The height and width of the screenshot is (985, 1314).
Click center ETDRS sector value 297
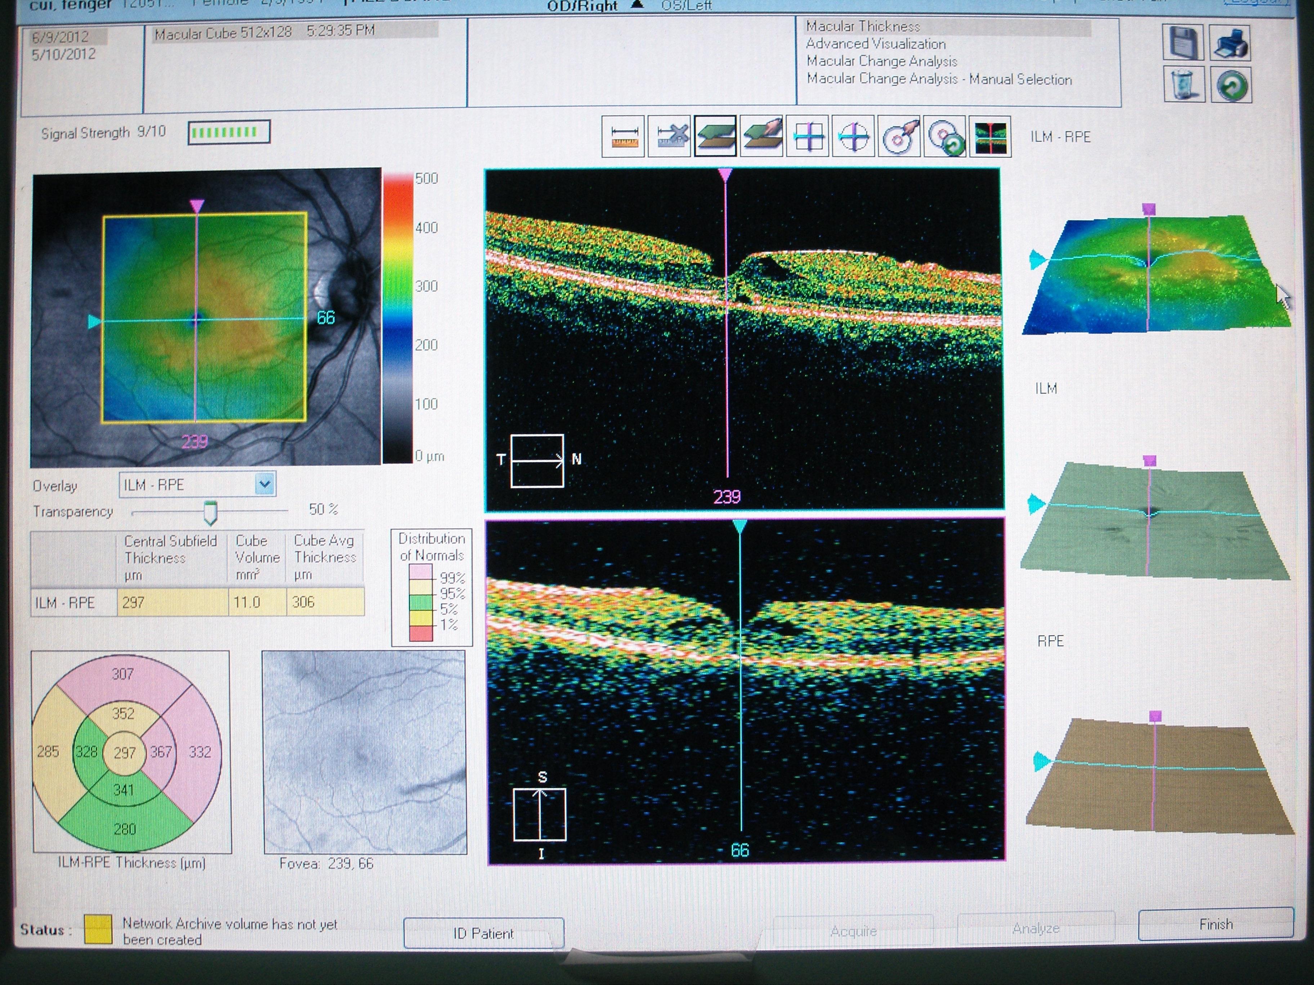pyautogui.click(x=125, y=753)
